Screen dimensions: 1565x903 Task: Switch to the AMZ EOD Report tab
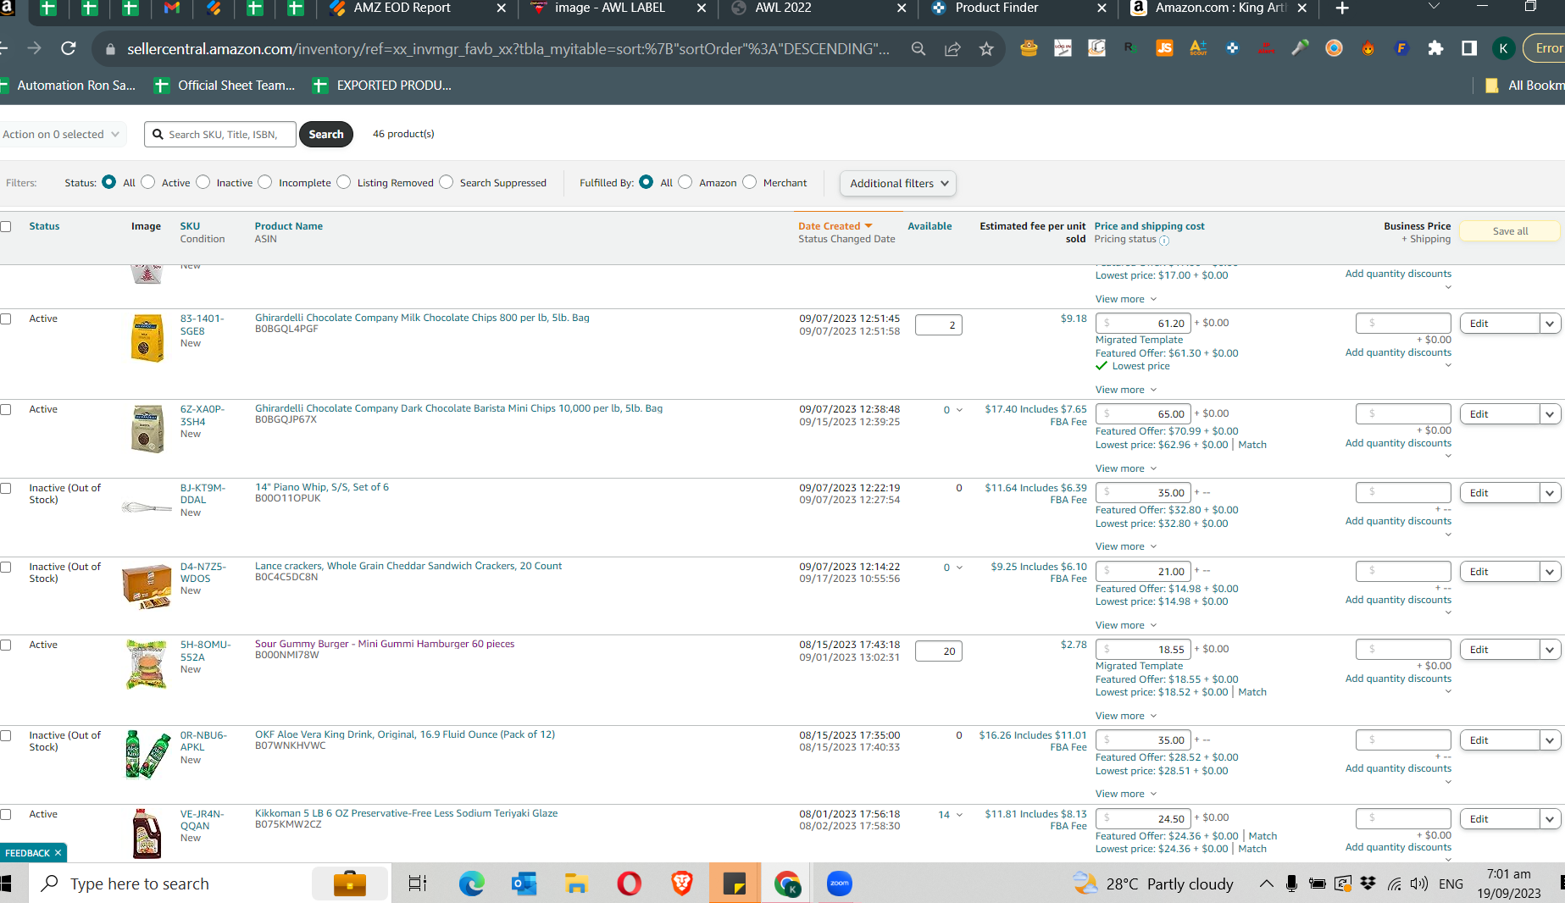(x=417, y=8)
